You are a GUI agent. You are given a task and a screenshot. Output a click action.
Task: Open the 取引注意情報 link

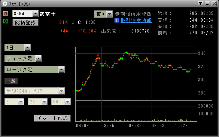[136, 21]
